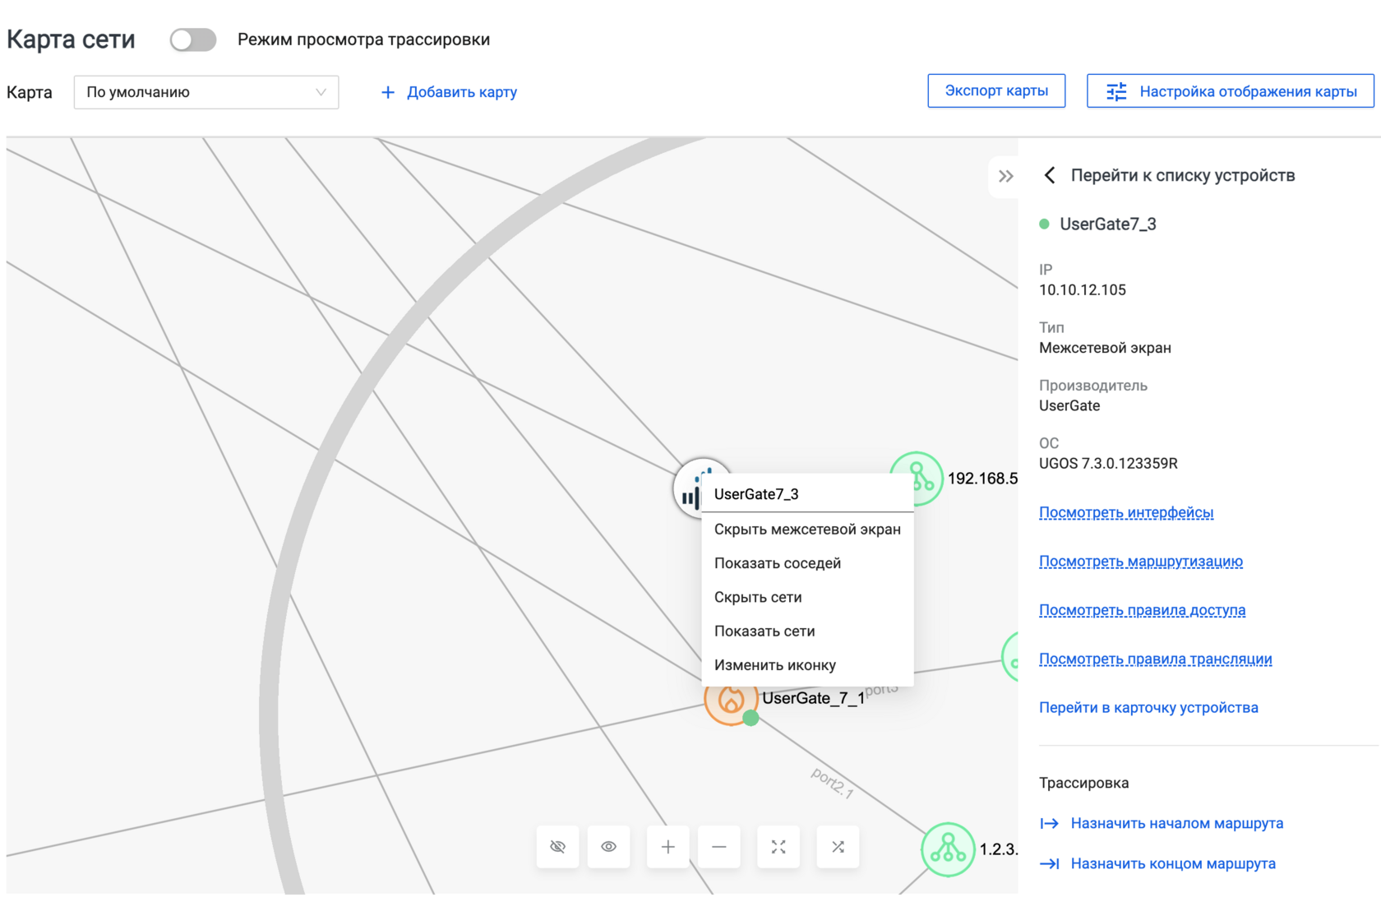The image size is (1381, 902).
Task: Open the map selection dropdown 'По умолчанию'
Action: click(206, 92)
